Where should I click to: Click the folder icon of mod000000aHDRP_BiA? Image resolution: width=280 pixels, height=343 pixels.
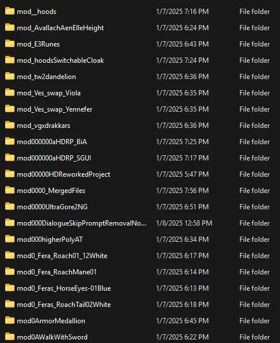tap(10, 141)
